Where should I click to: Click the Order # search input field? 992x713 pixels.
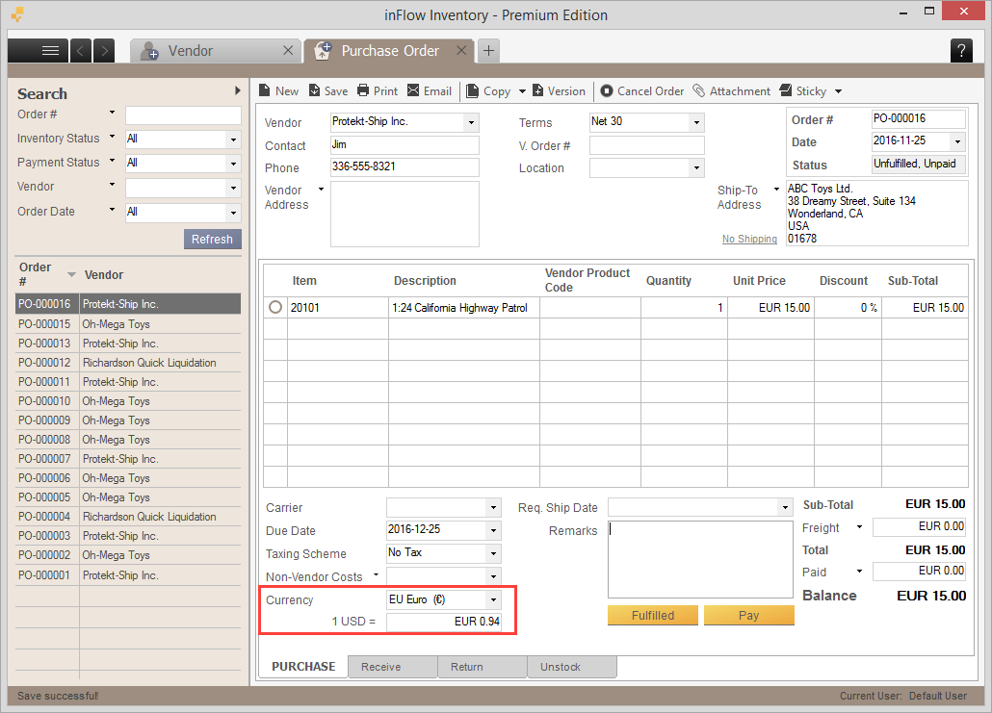(183, 115)
